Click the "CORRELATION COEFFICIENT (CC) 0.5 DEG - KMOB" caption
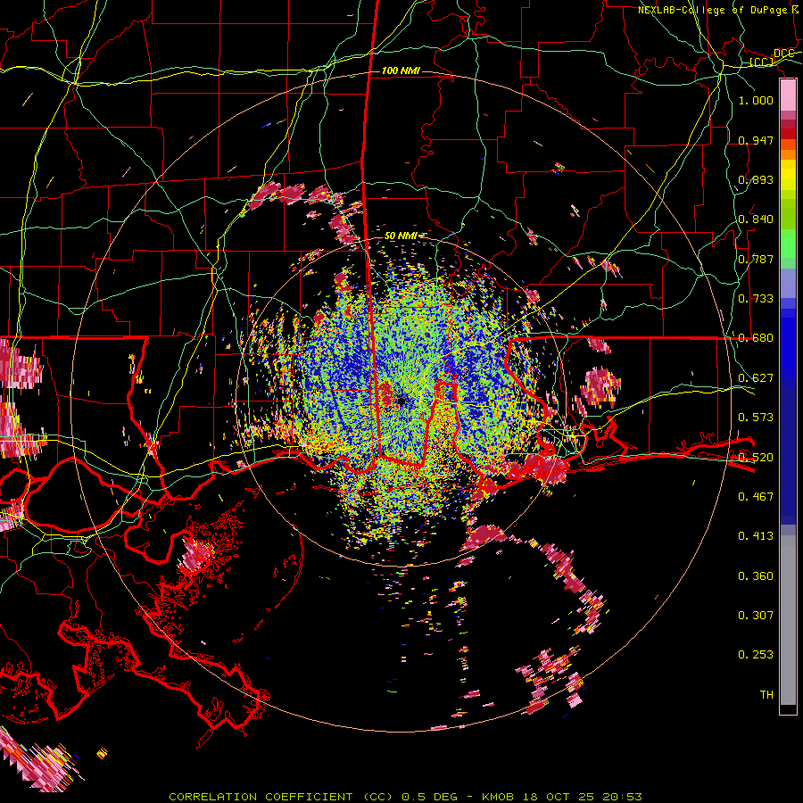803x803 pixels. [x=342, y=797]
